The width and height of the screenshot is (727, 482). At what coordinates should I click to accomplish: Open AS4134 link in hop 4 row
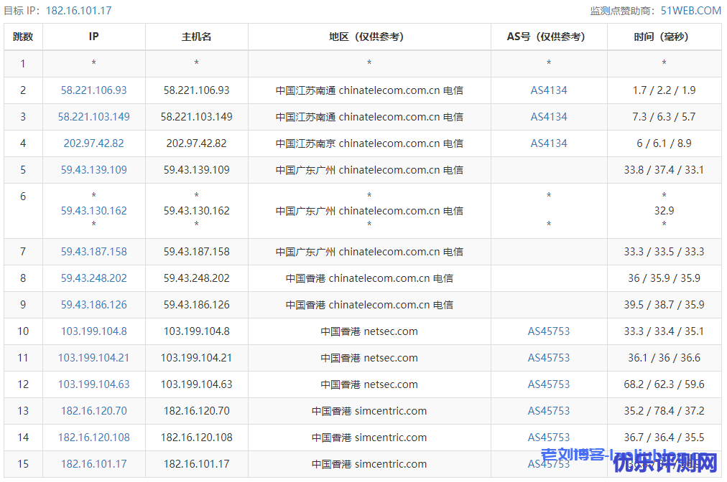549,143
